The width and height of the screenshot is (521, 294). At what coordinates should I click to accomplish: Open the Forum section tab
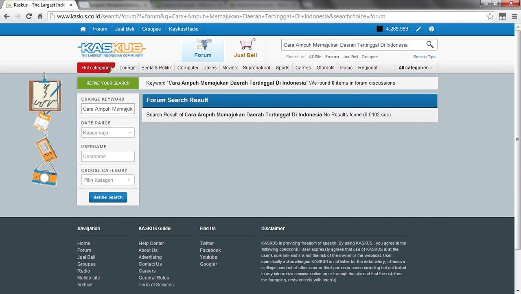pos(203,49)
